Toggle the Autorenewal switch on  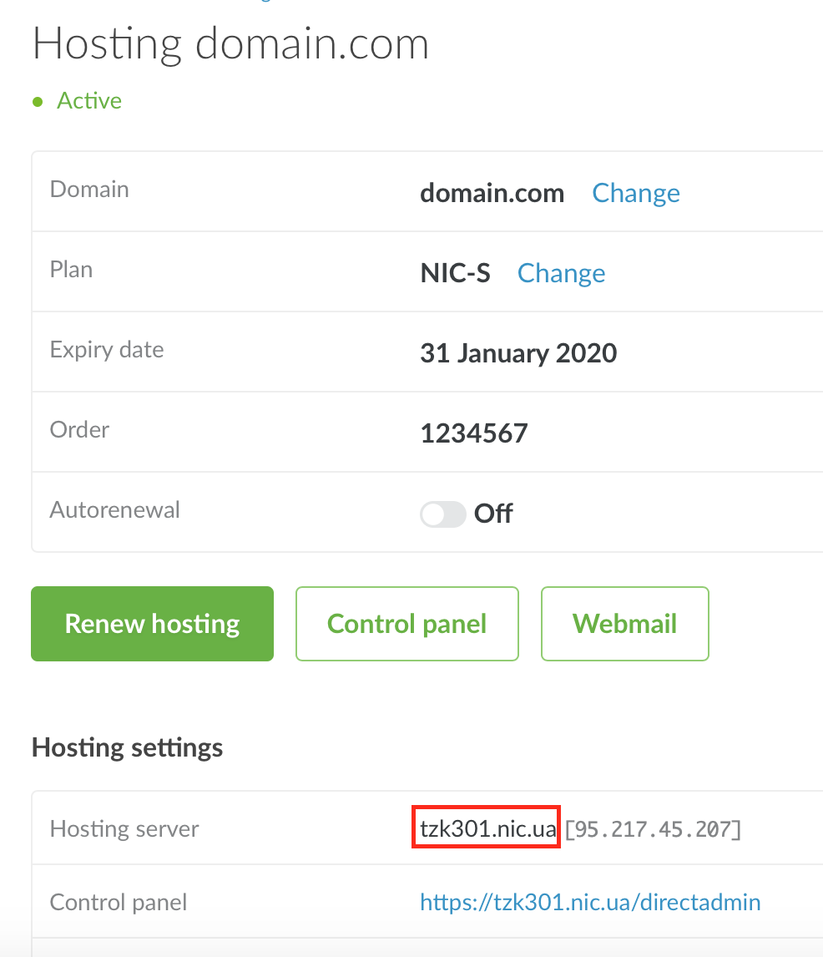442,514
